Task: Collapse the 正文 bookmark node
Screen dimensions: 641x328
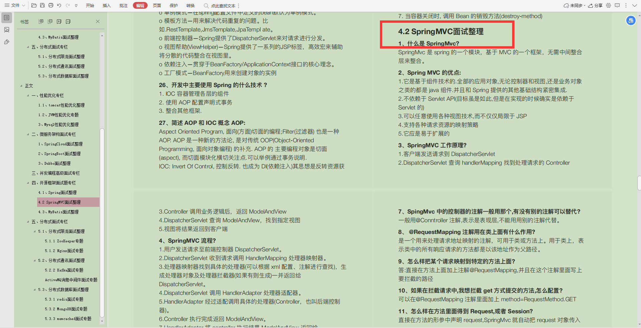Action: click(x=21, y=86)
